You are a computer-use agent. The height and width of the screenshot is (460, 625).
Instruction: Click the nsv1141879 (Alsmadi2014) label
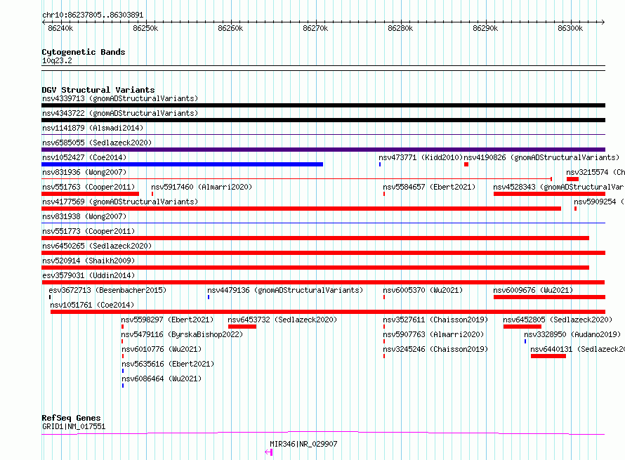[93, 128]
